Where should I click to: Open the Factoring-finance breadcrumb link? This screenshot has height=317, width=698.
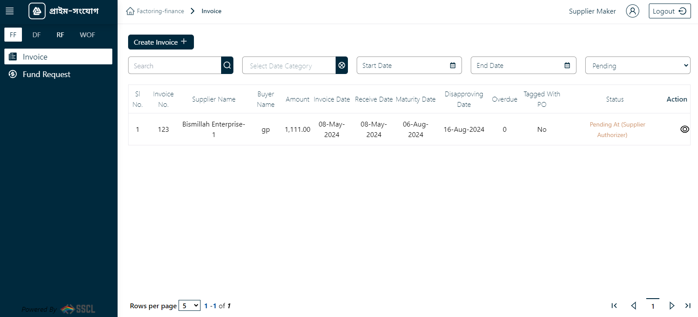tap(160, 11)
